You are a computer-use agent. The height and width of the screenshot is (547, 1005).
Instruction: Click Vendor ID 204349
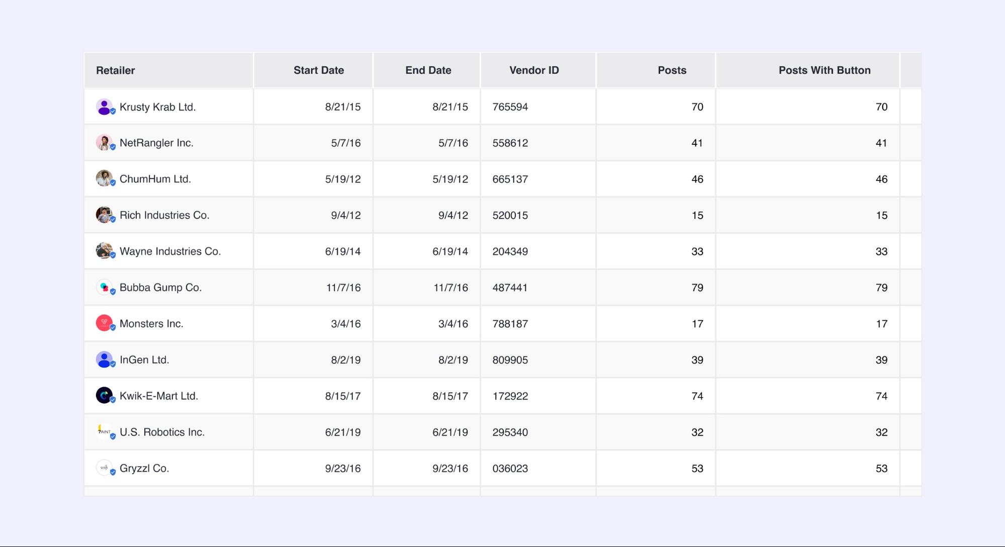(510, 251)
